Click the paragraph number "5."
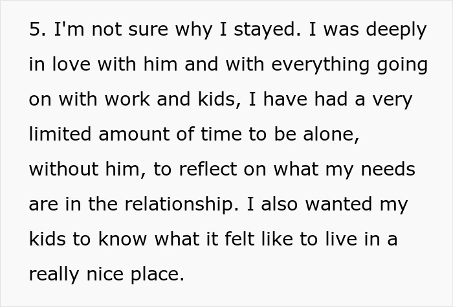The height and width of the screenshot is (307, 453). [36, 30]
